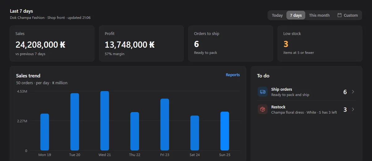Click the Last 7 days heading

21,11
